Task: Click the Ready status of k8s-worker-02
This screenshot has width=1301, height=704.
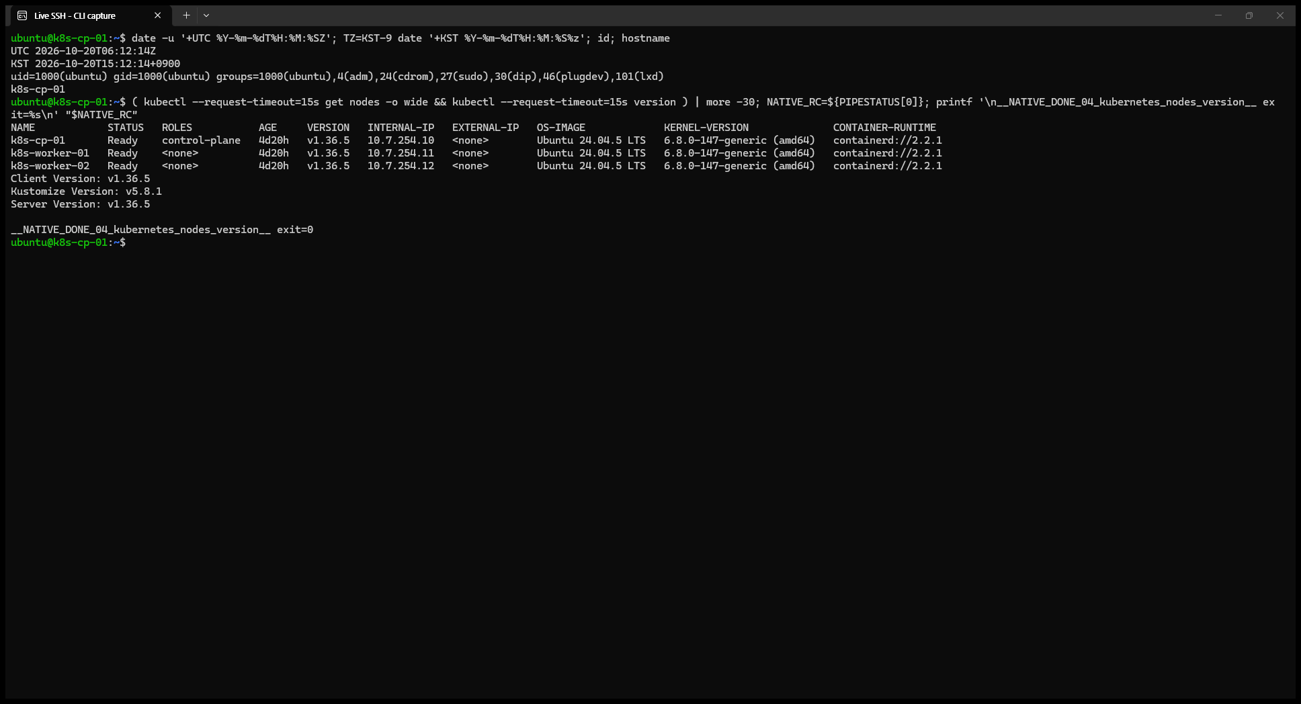Action: pyautogui.click(x=122, y=166)
